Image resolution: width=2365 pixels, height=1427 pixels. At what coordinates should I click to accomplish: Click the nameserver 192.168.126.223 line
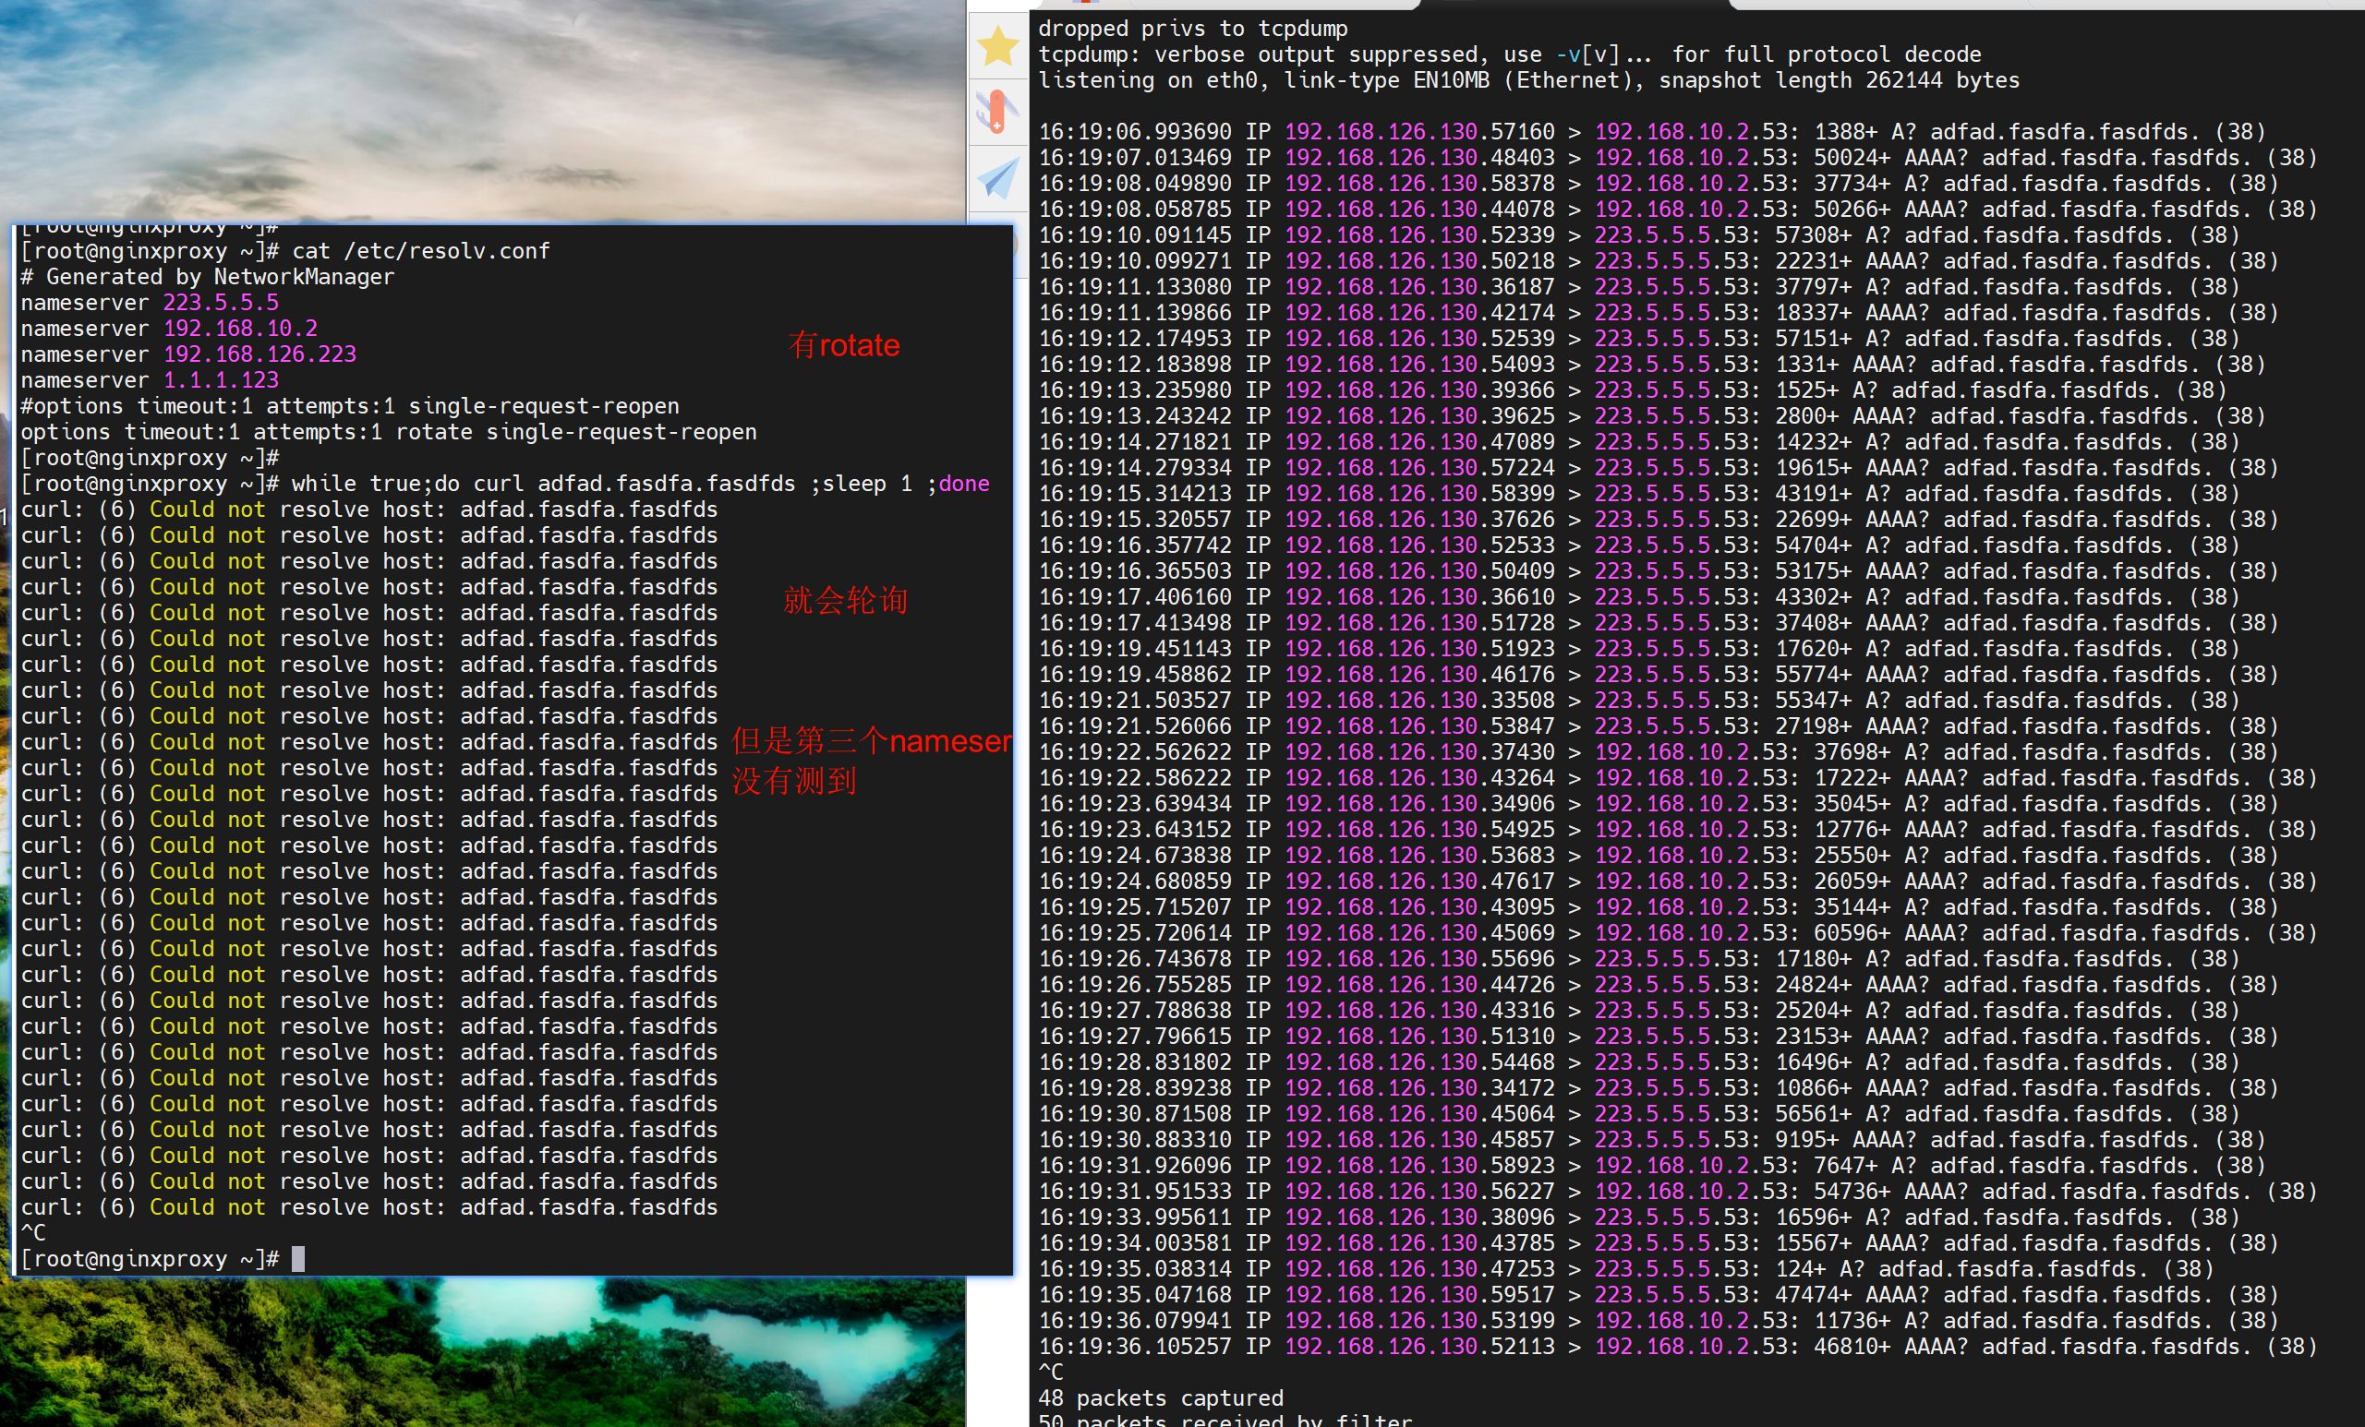point(188,355)
